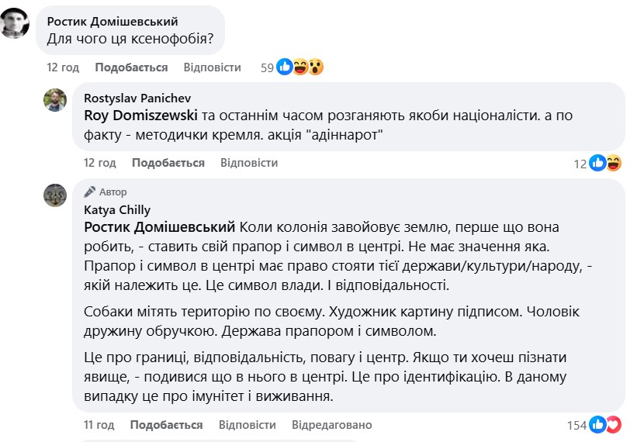
Task: Click the Rostyslav Panichev author name
Action: pos(135,97)
